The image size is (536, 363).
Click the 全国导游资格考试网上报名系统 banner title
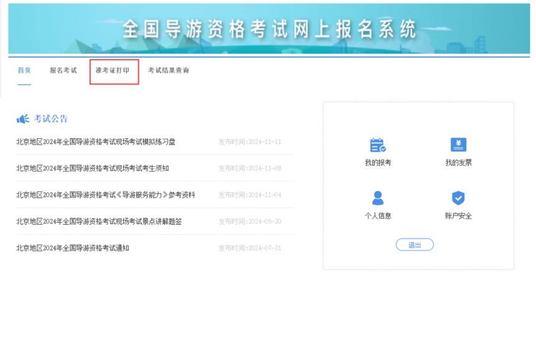[269, 29]
